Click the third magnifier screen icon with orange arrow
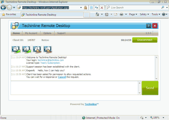Image resolution: width=169 pixels, height=120 pixels. [37, 49]
